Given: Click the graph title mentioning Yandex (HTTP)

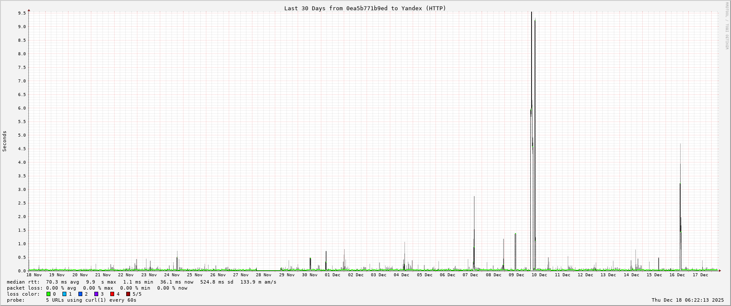Looking at the screenshot, I should click(365, 8).
